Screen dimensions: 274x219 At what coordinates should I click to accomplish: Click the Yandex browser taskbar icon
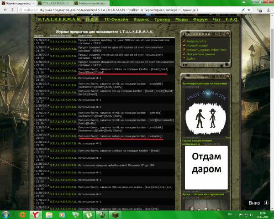point(34,214)
